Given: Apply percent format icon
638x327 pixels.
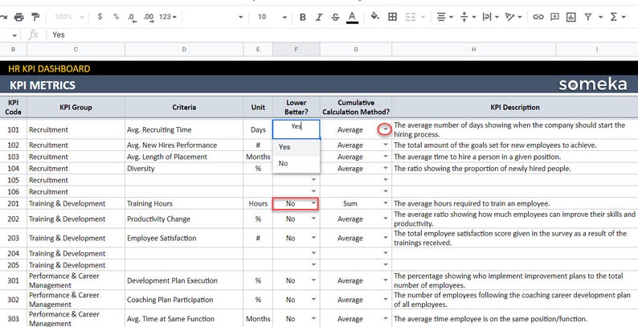Looking at the screenshot, I should pos(116,17).
